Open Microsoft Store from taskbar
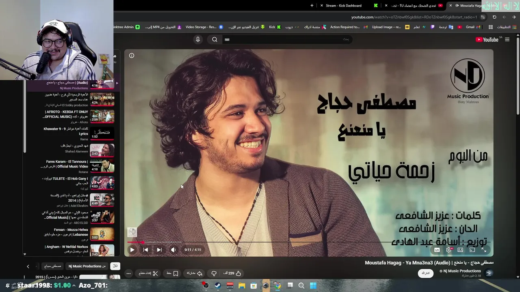520x292 pixels. tap(253, 286)
